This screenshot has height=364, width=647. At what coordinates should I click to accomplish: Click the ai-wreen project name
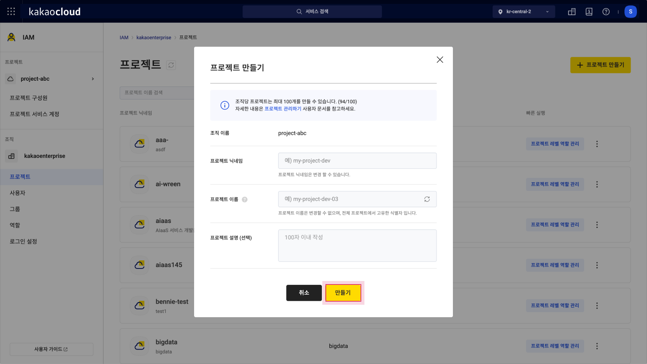click(x=168, y=184)
